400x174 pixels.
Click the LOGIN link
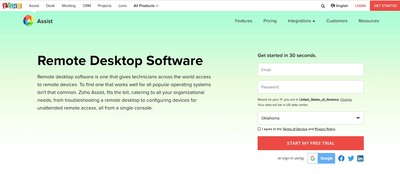tap(360, 6)
